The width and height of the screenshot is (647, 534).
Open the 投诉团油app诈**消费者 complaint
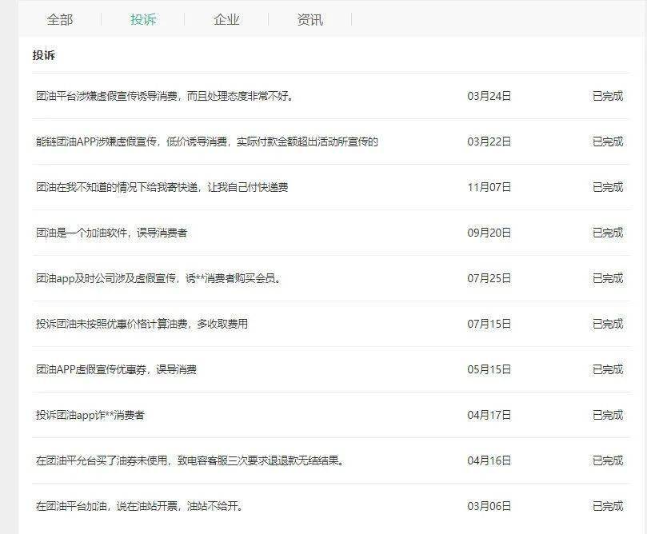(90, 415)
